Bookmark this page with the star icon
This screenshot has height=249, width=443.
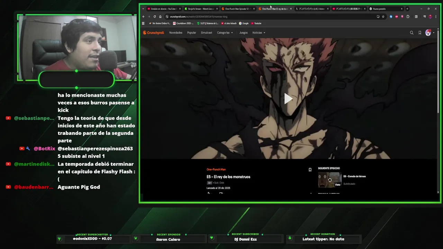[383, 17]
